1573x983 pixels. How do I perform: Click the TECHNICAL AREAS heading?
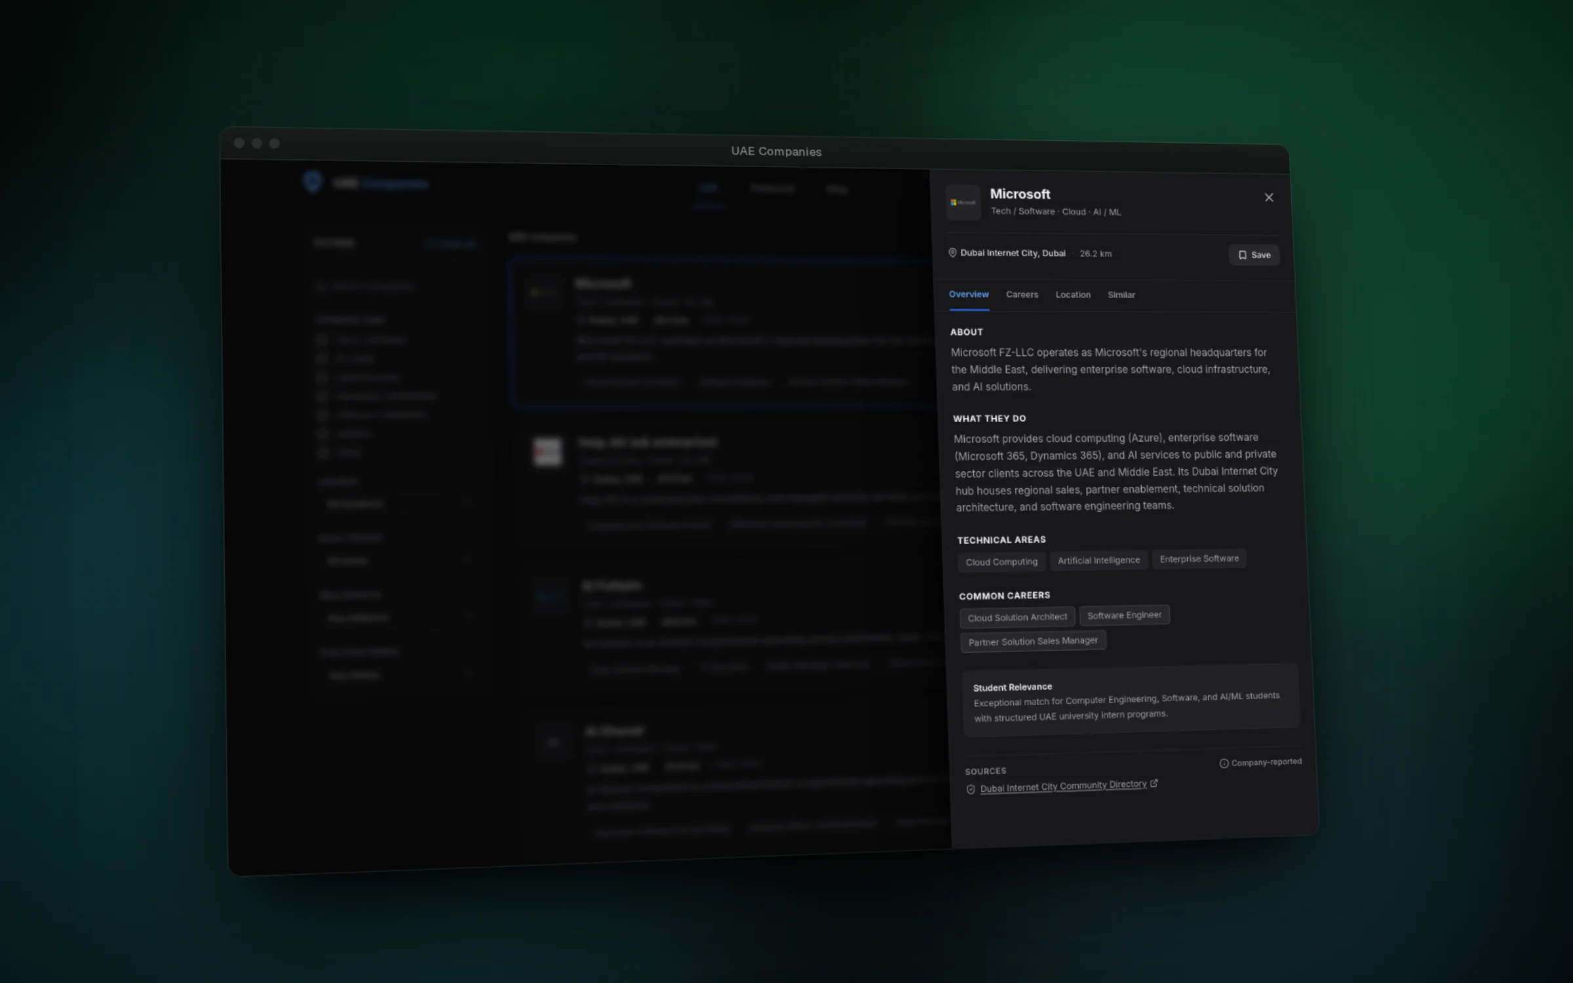click(1001, 540)
